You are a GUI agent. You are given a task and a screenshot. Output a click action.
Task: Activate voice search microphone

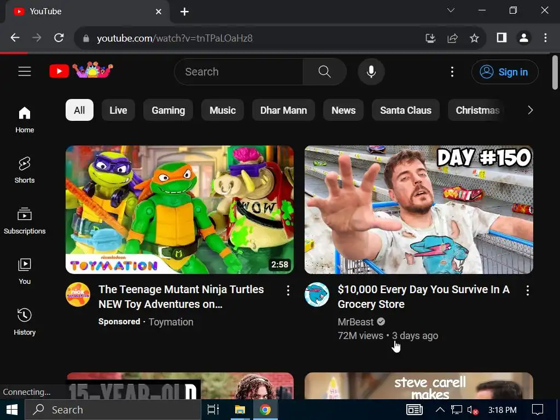click(371, 72)
